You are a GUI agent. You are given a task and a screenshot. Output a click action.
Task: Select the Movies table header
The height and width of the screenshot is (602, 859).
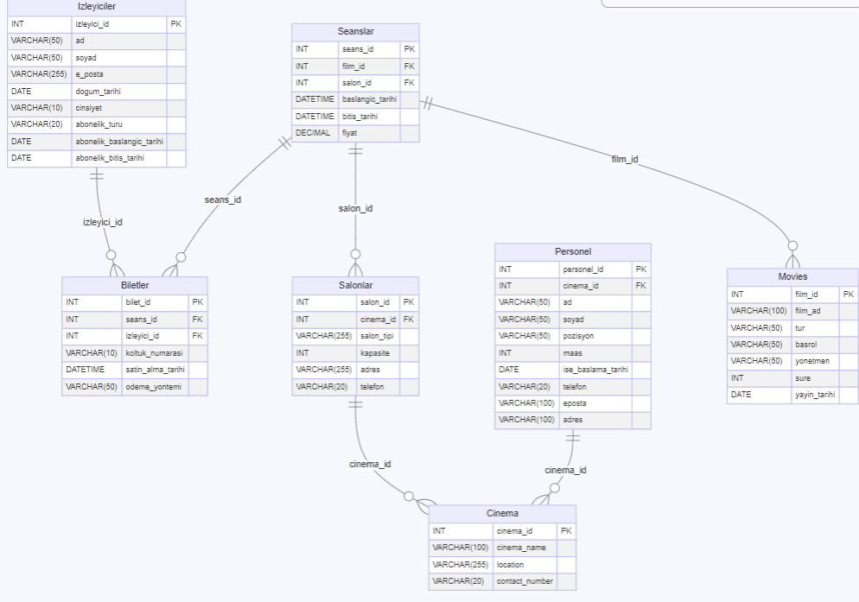tap(792, 276)
